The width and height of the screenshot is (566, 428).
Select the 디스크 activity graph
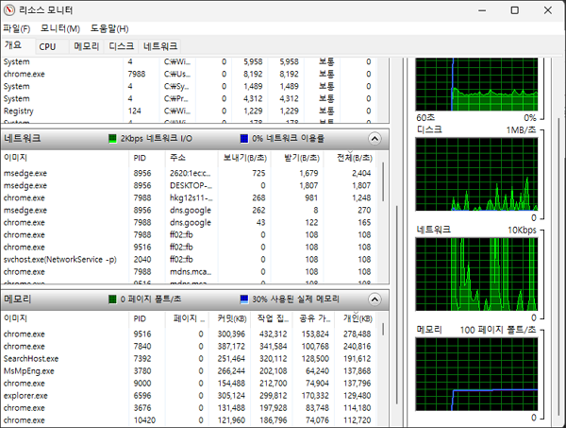point(476,174)
